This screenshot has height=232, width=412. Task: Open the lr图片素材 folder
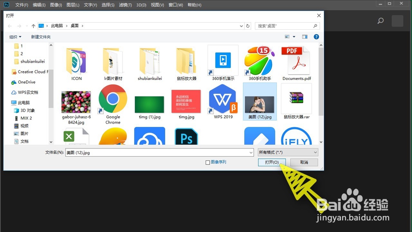click(113, 64)
